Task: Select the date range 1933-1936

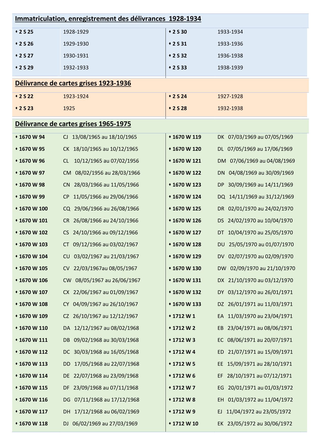Action: (x=230, y=44)
